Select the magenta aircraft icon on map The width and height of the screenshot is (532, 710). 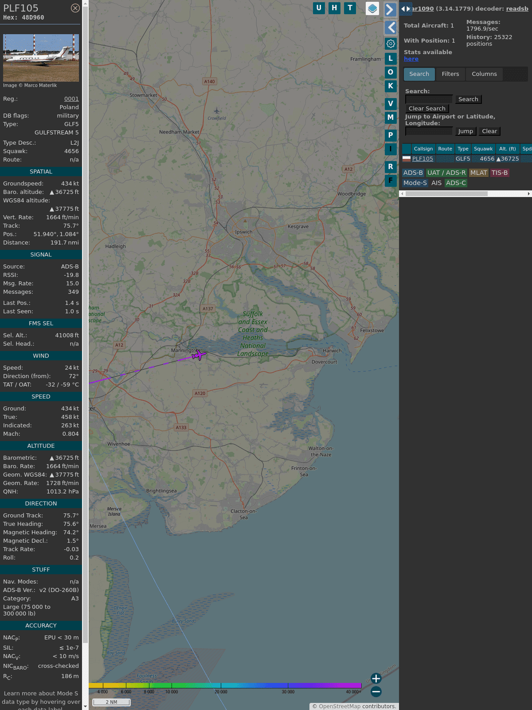pyautogui.click(x=199, y=355)
